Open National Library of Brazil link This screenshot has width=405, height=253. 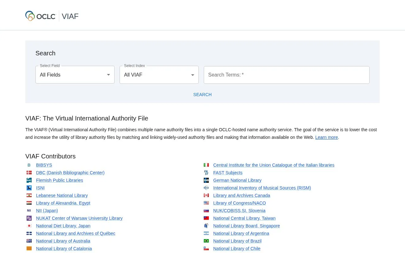point(237,241)
